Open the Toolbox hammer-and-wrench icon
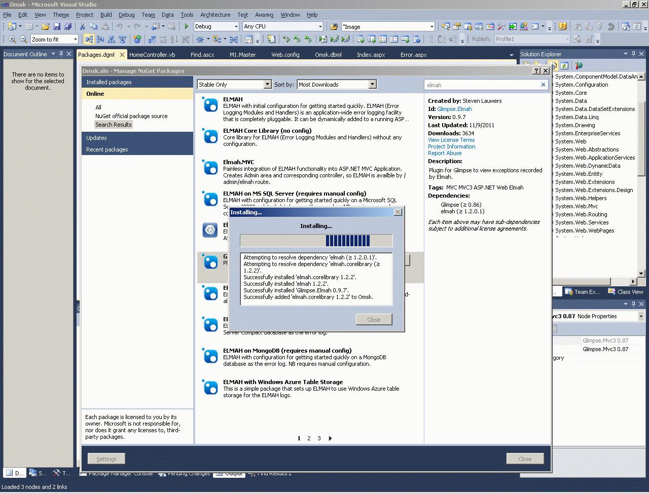 point(501,26)
